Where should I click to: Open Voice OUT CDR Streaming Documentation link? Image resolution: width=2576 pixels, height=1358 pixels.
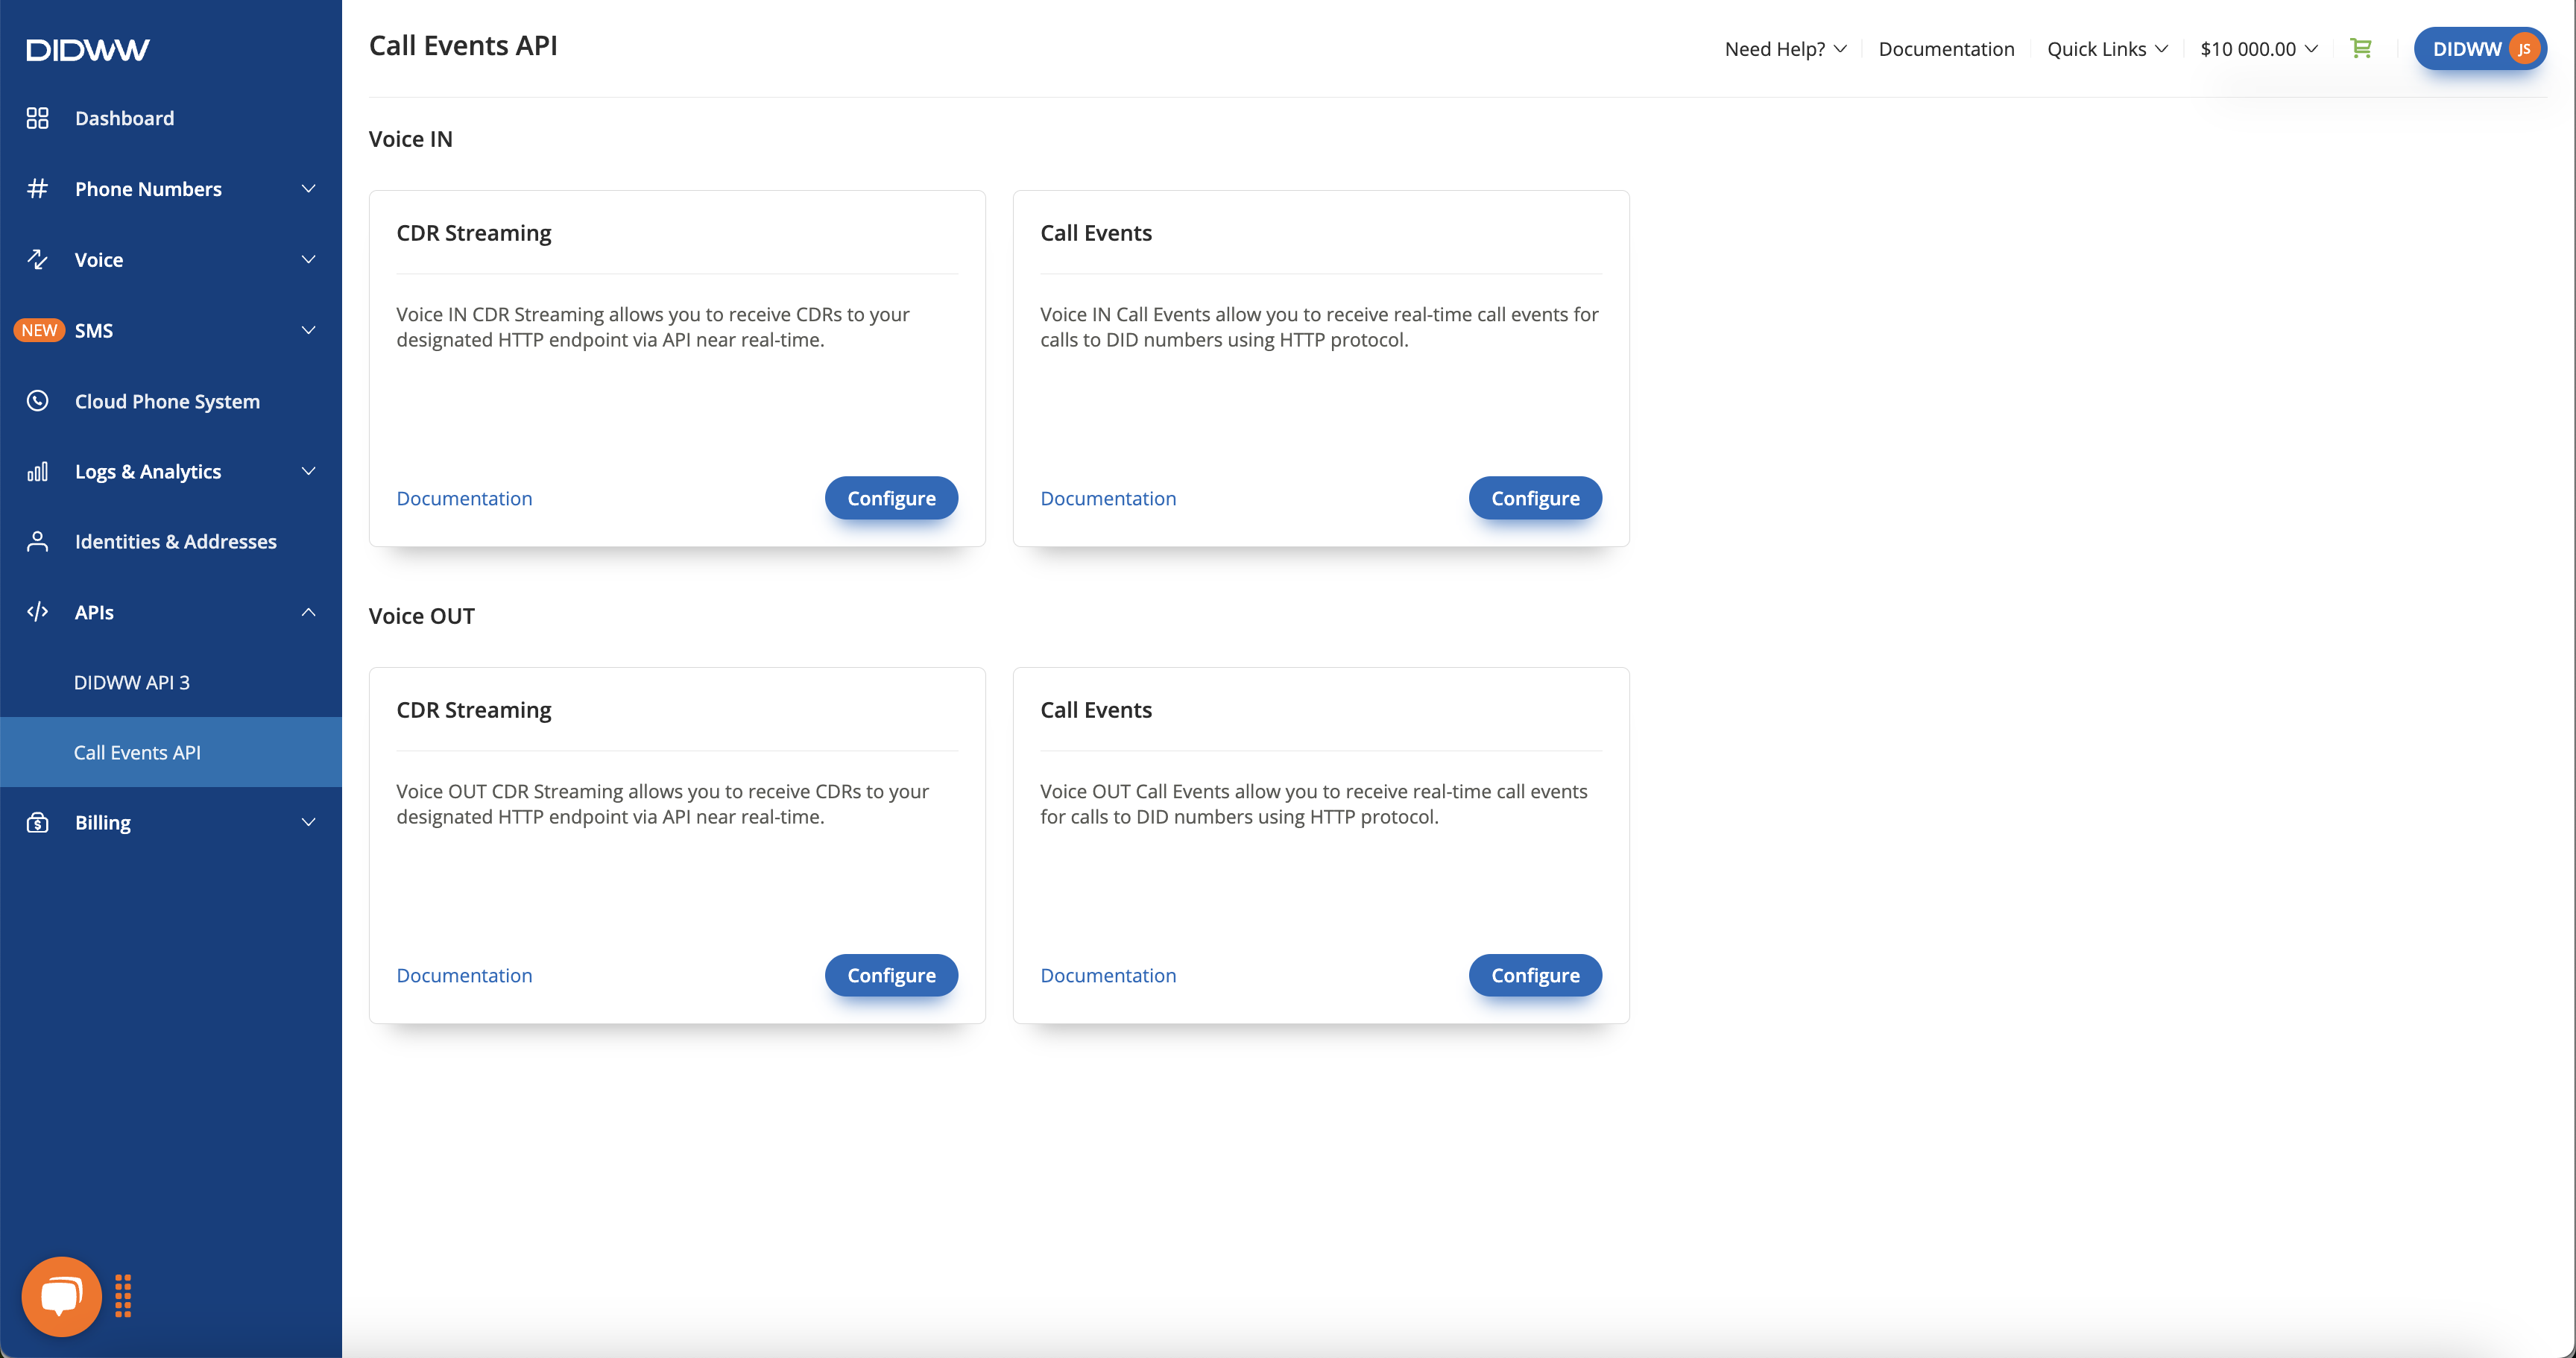coord(464,975)
